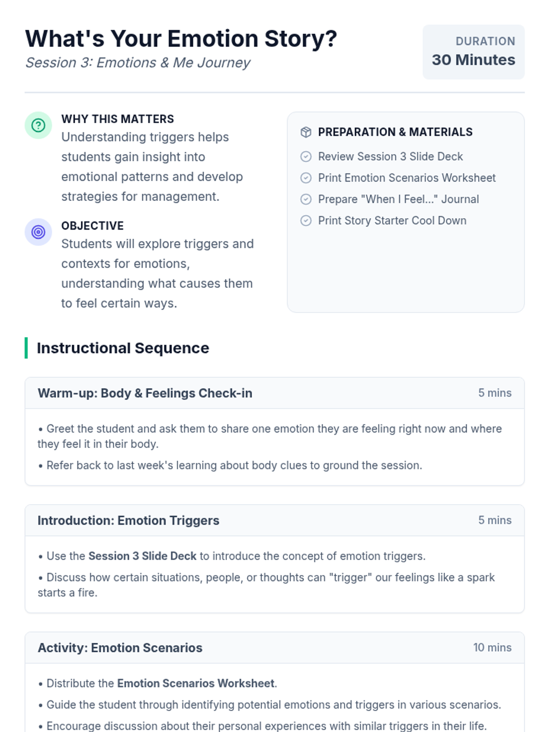Click the purple target Objective icon
The image size is (549, 732).
[x=38, y=232]
